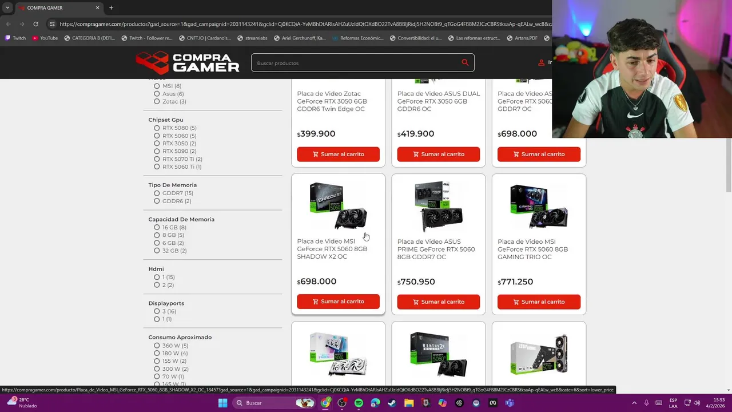Go back using the browser back arrow
Image resolution: width=732 pixels, height=412 pixels.
[8, 24]
